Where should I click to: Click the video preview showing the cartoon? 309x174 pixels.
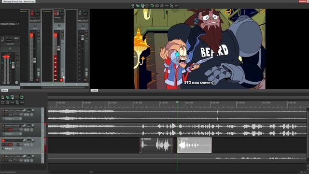pyautogui.click(x=199, y=49)
